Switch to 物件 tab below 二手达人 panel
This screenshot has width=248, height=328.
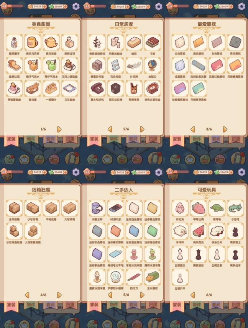[114, 305]
